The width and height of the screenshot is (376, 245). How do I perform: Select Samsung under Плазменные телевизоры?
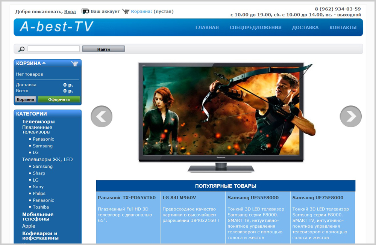point(43,146)
